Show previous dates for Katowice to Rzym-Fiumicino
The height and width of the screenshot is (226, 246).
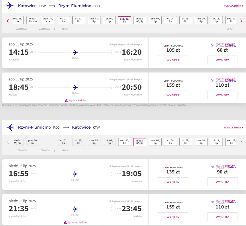tap(8, 21)
